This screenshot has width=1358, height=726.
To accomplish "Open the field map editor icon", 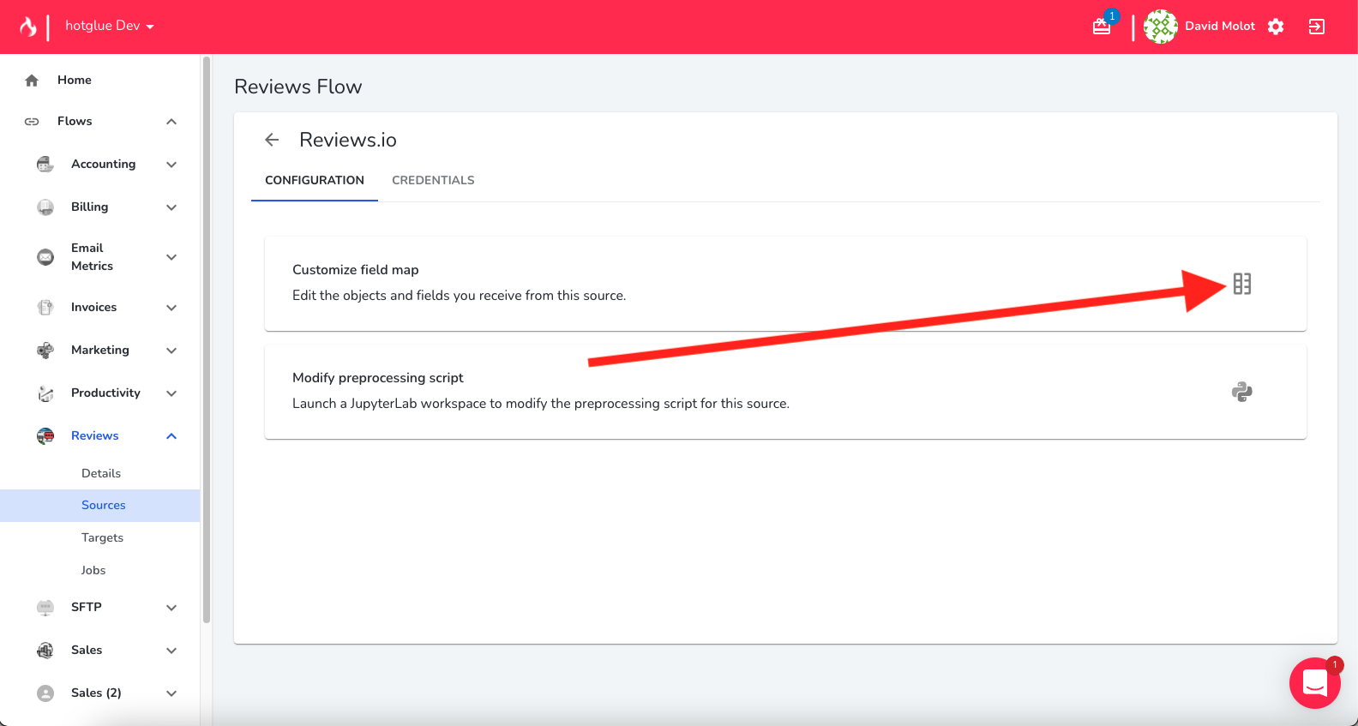I will 1242,284.
